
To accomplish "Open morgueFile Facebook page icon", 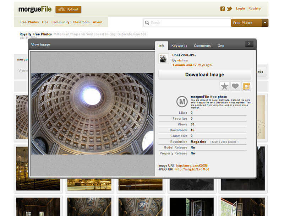I will pos(223,9).
